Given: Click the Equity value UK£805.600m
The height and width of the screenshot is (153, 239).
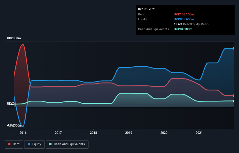Looking at the screenshot, I should click(x=184, y=19).
